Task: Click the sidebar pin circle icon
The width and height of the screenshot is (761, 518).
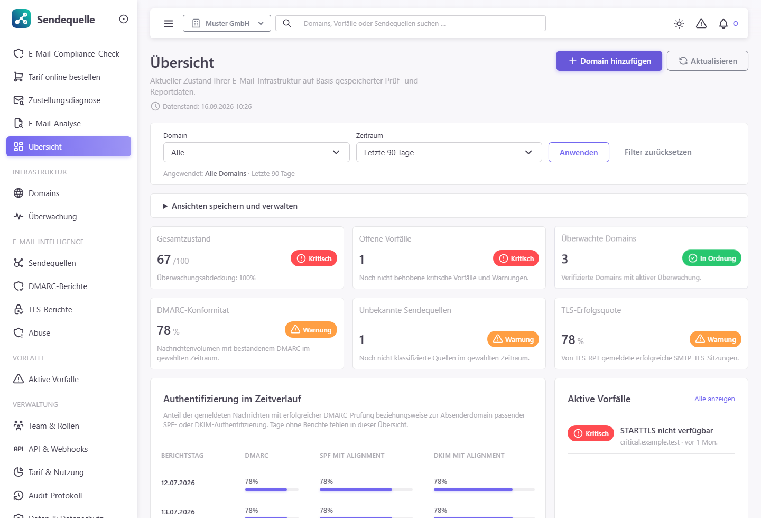Action: coord(124,19)
